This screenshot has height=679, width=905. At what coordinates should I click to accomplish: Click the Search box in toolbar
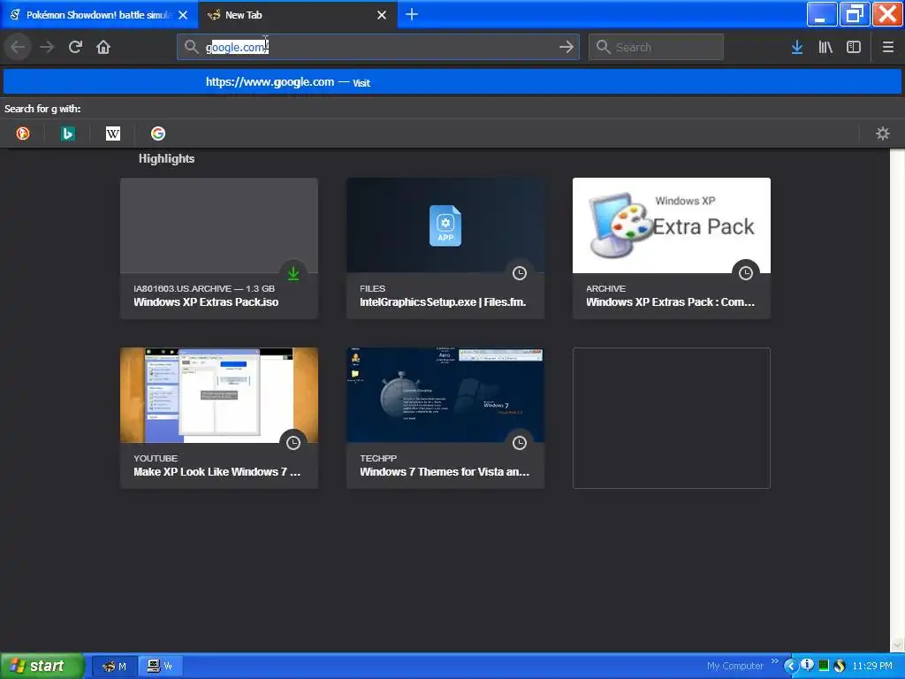tap(657, 47)
